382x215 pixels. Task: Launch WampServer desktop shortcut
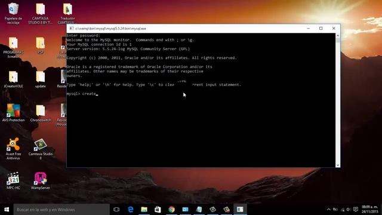[x=41, y=181]
